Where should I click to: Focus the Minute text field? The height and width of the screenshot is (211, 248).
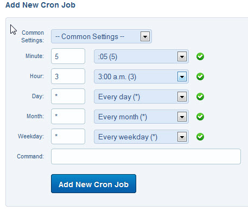click(68, 56)
